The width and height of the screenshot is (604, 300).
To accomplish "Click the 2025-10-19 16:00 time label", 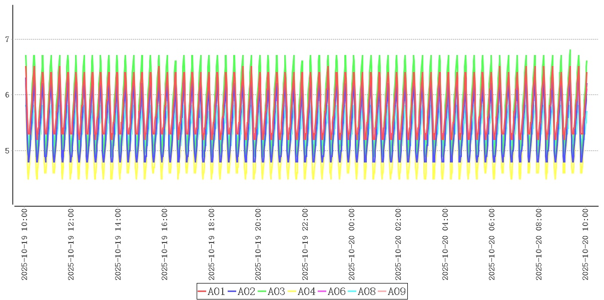I will (x=165, y=244).
